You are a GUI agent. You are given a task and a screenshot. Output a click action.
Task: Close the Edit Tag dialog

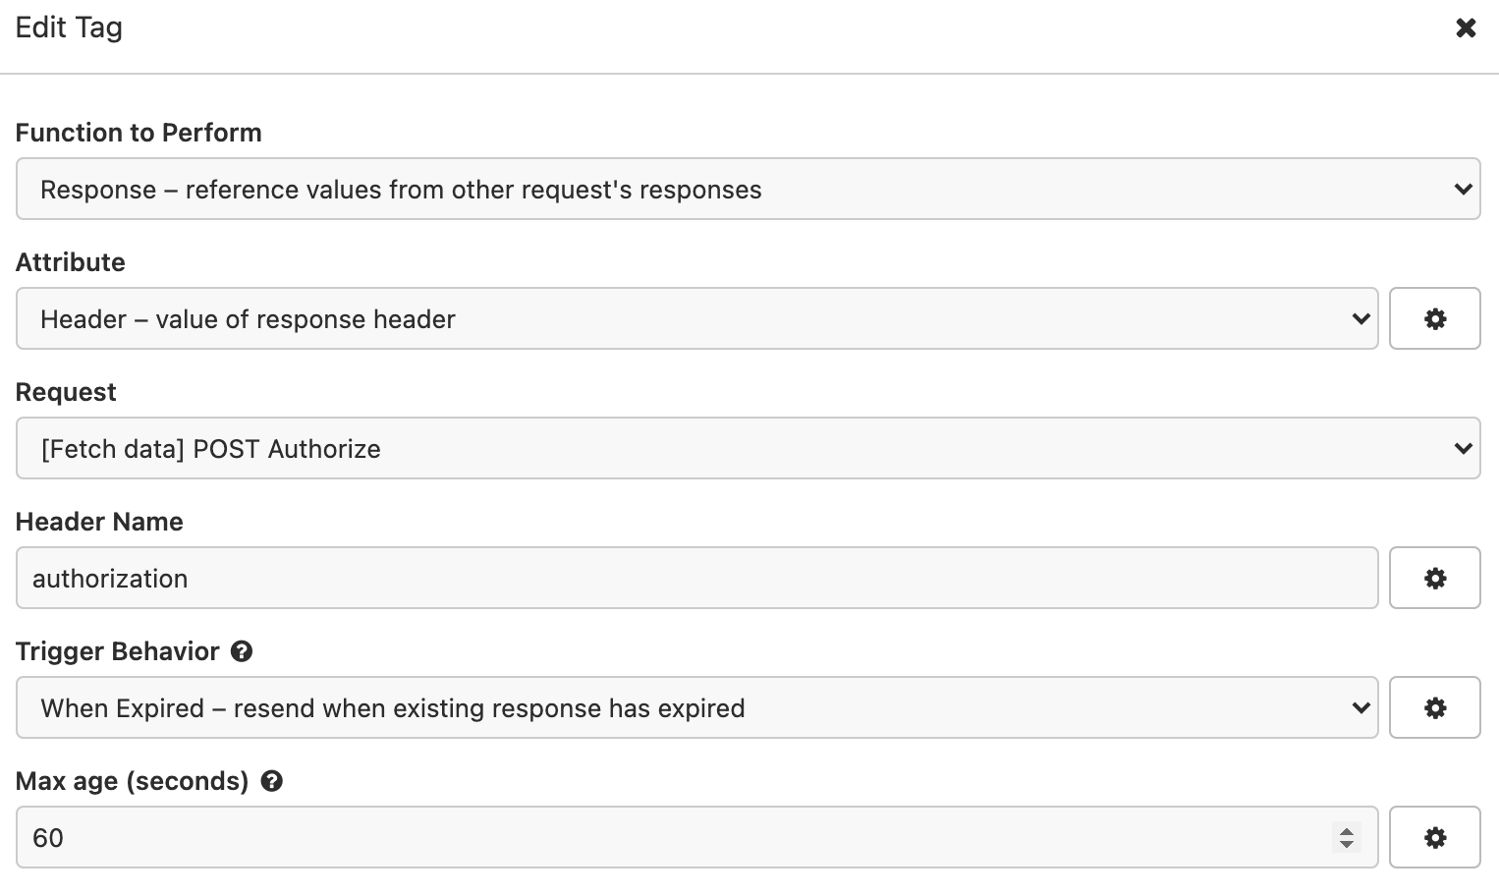(1466, 28)
